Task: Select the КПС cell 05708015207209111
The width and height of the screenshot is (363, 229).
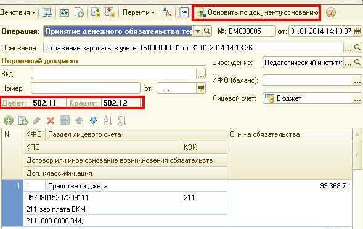Action: [102, 198]
